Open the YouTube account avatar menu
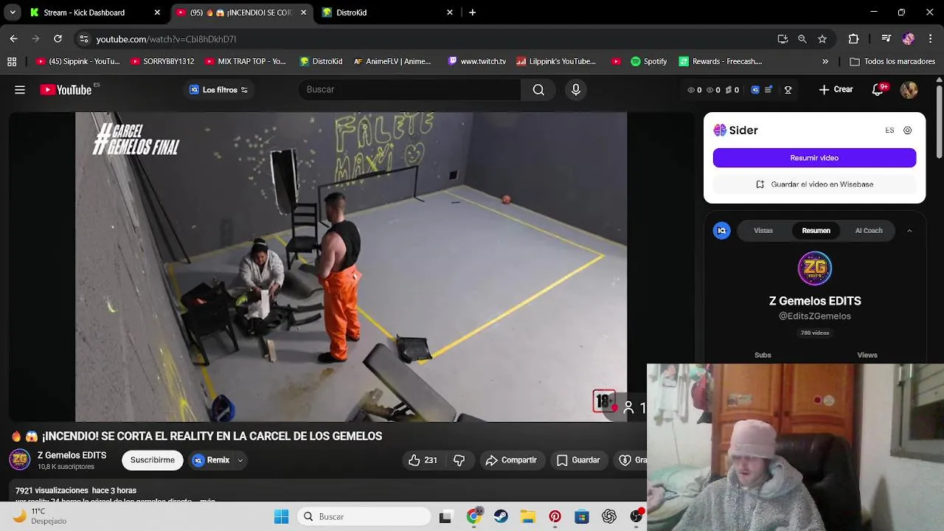The image size is (944, 531). [909, 90]
